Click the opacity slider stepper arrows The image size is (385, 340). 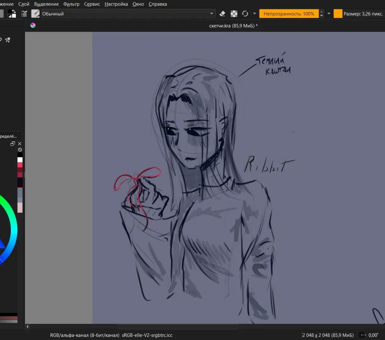pos(321,14)
